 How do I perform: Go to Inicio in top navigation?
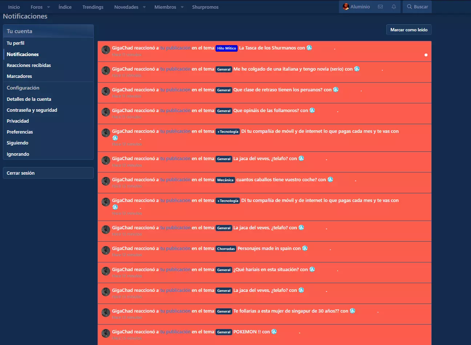click(x=14, y=7)
